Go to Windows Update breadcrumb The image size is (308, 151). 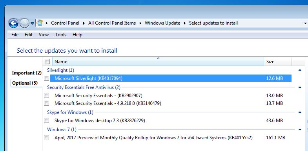click(162, 23)
